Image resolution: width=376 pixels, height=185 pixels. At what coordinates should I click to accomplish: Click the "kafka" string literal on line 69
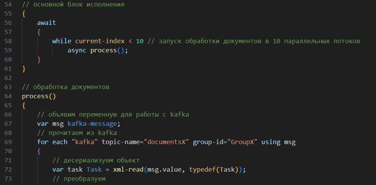click(84, 142)
